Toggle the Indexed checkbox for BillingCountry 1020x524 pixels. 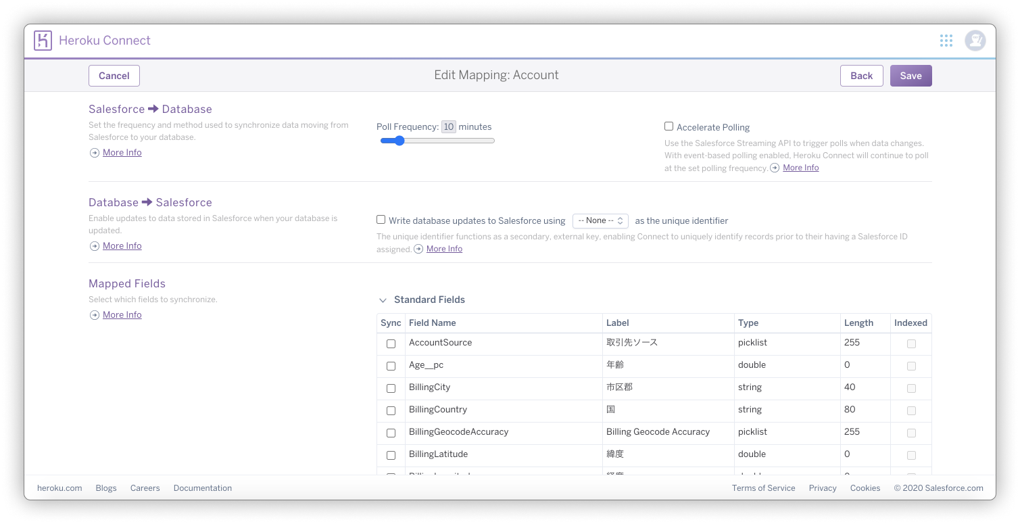(911, 410)
